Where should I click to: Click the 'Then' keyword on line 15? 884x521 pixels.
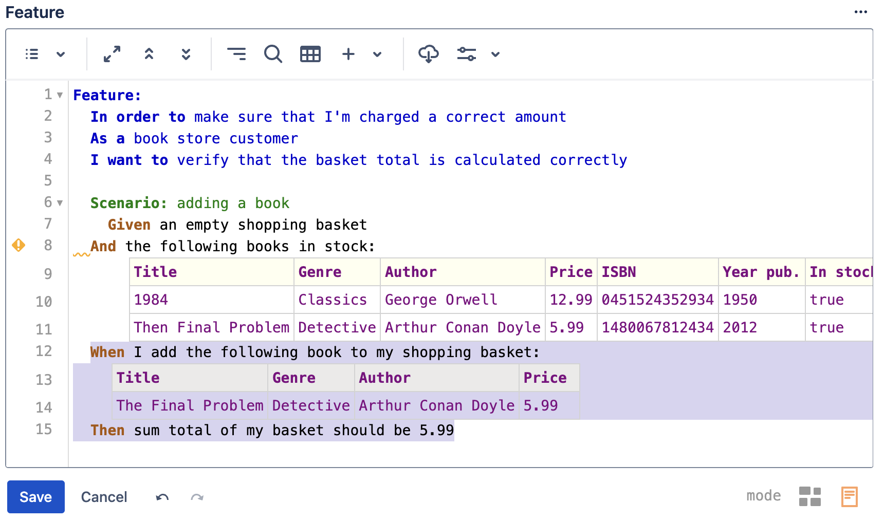tap(107, 430)
